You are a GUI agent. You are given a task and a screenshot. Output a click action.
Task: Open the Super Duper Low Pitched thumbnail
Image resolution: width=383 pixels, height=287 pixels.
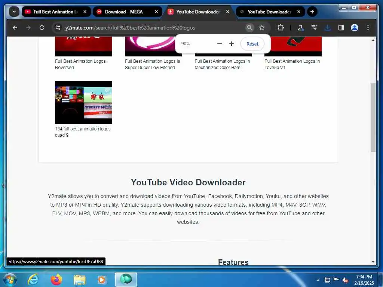(150, 46)
